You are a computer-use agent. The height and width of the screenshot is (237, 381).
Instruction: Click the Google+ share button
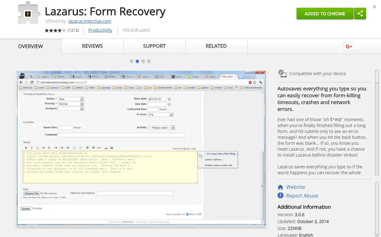[349, 46]
